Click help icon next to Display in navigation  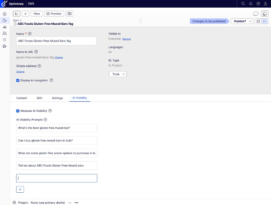[51, 80]
